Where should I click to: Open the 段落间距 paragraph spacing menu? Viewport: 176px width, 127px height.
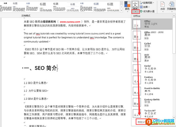click(x=147, y=3)
